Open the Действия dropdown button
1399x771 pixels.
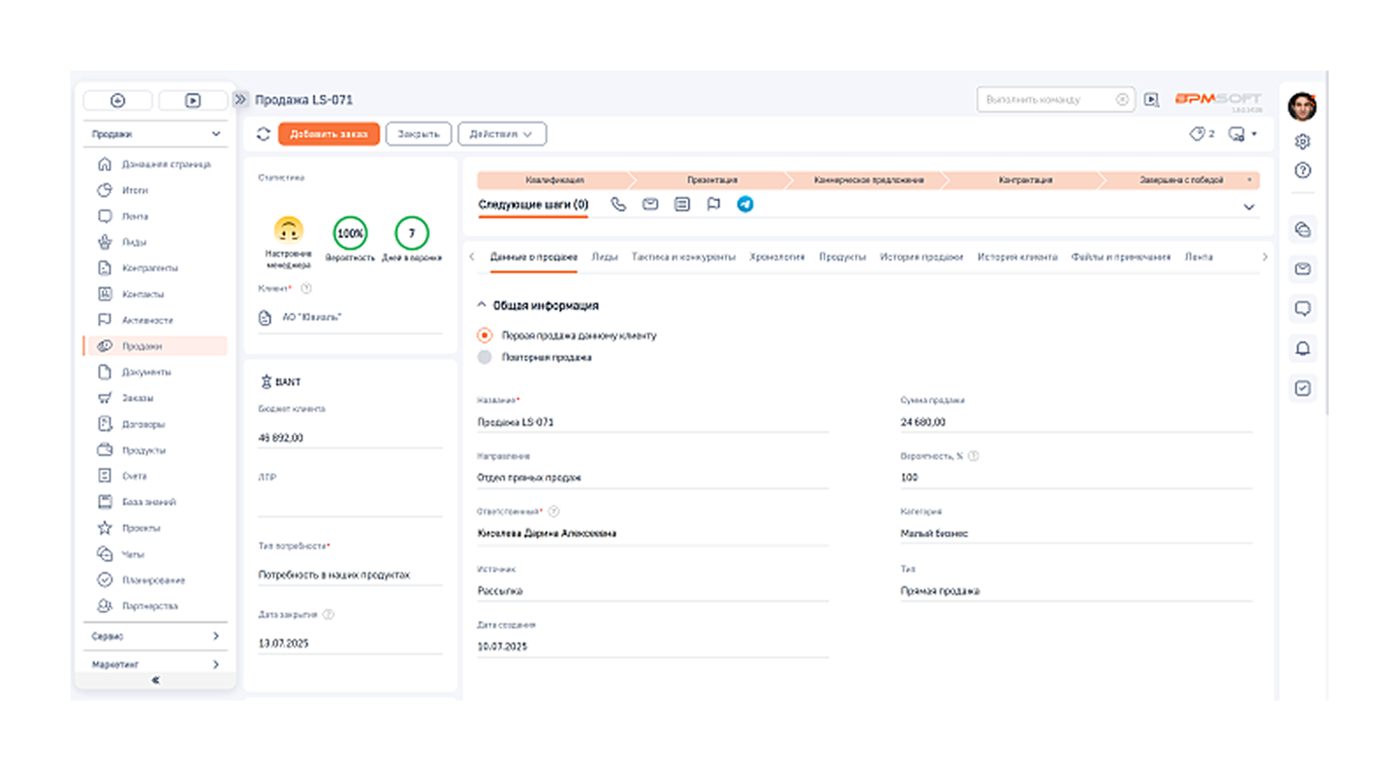tap(502, 134)
